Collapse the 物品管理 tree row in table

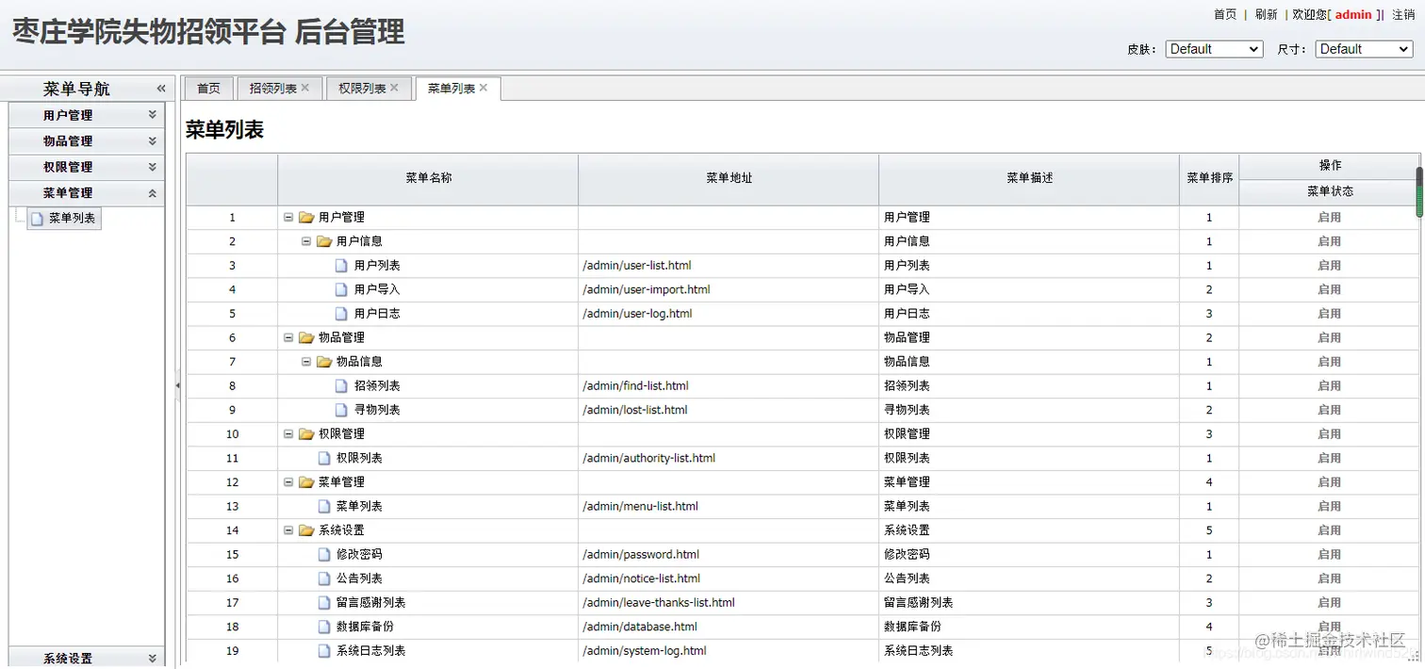click(288, 337)
